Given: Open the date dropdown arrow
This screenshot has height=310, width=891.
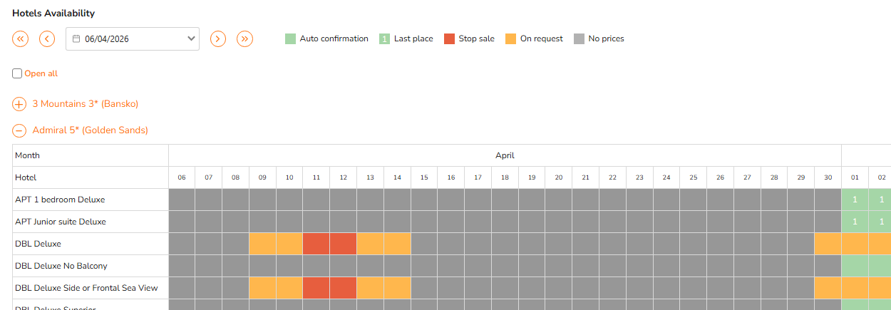Looking at the screenshot, I should [x=191, y=39].
